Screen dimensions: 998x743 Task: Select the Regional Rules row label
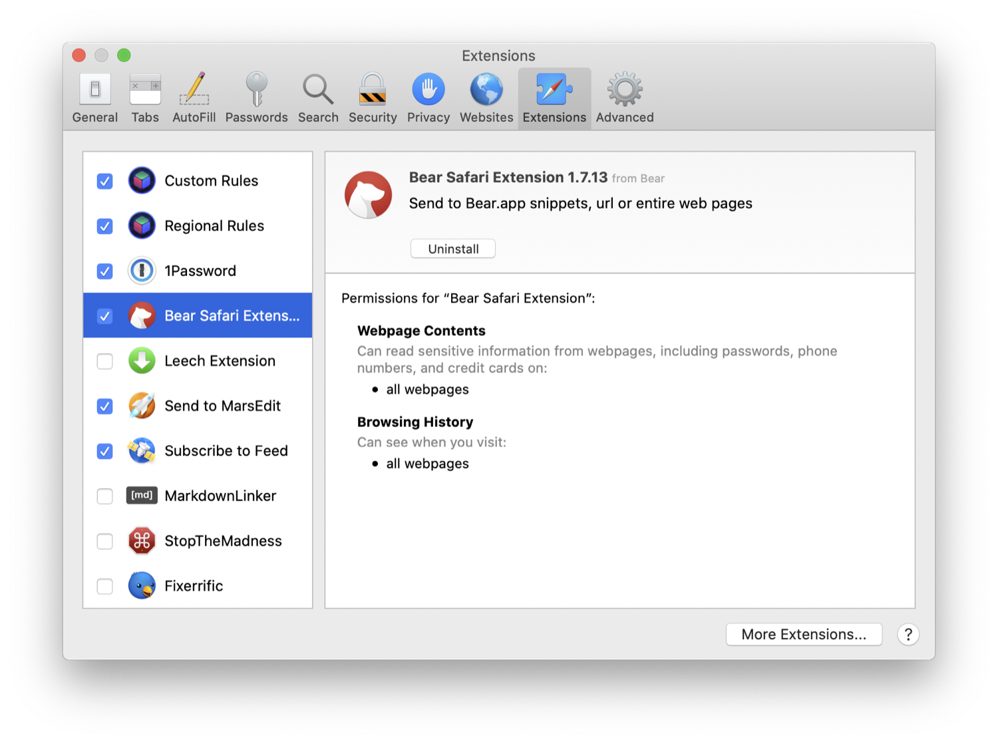tap(214, 226)
